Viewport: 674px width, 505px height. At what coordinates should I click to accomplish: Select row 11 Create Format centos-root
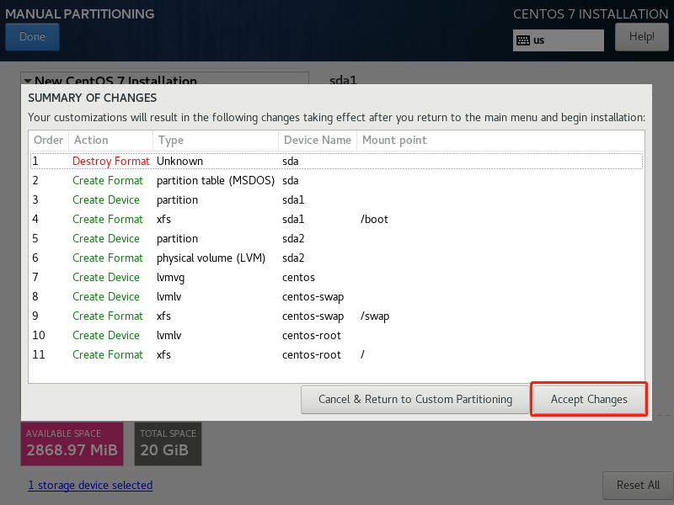point(336,354)
